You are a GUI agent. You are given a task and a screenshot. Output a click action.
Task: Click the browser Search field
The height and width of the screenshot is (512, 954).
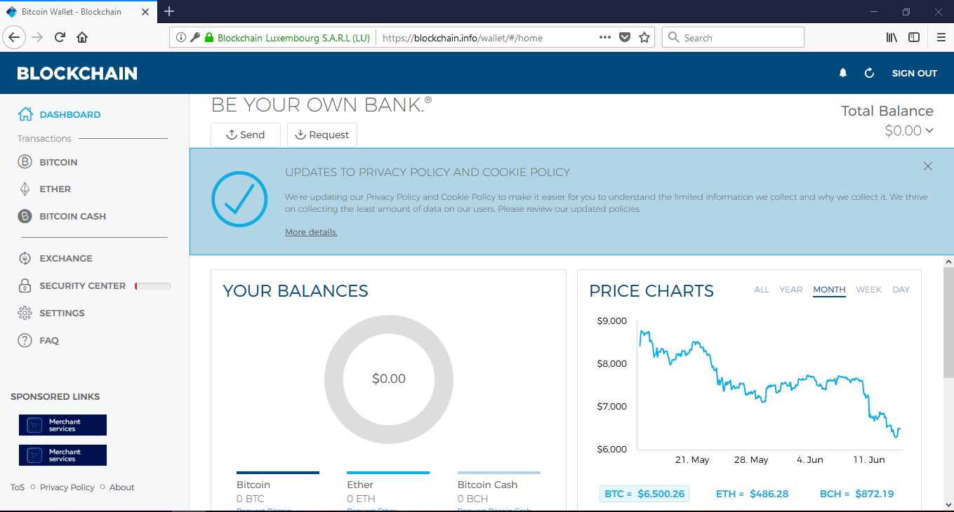[733, 38]
